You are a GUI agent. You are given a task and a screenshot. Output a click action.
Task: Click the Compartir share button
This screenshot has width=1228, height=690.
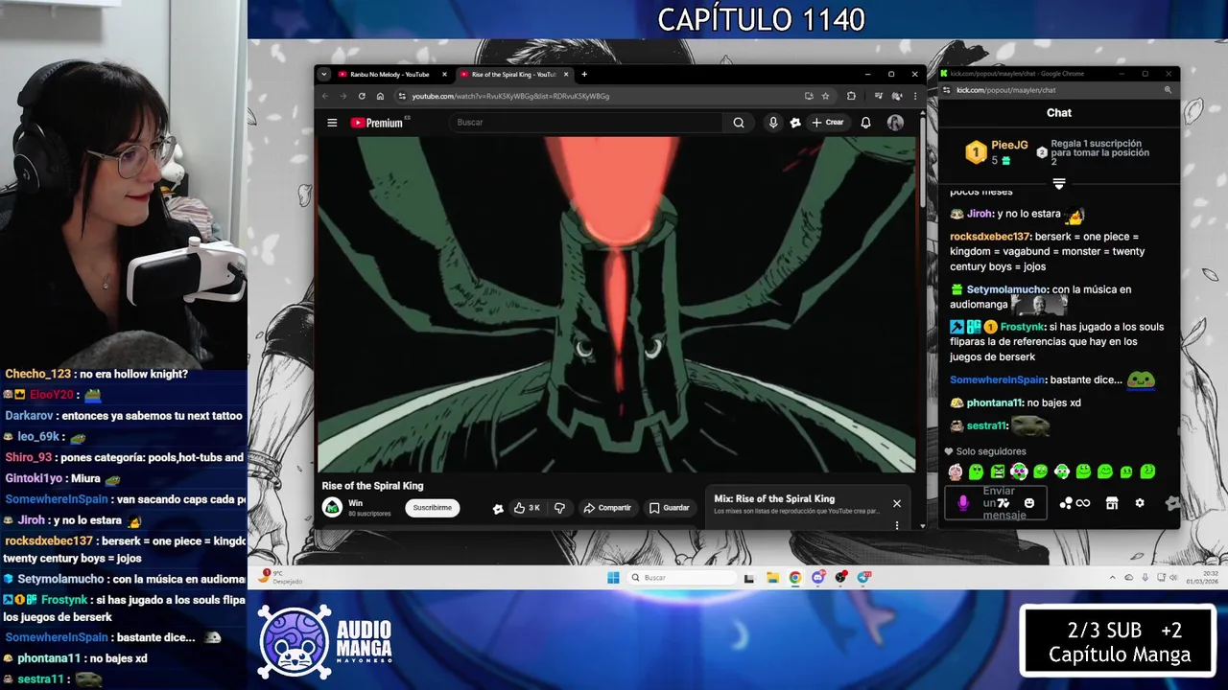click(606, 507)
